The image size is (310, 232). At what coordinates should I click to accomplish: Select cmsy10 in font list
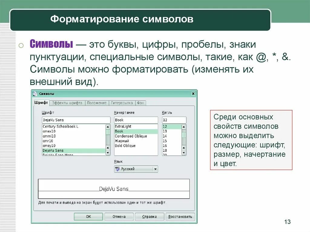(74, 145)
